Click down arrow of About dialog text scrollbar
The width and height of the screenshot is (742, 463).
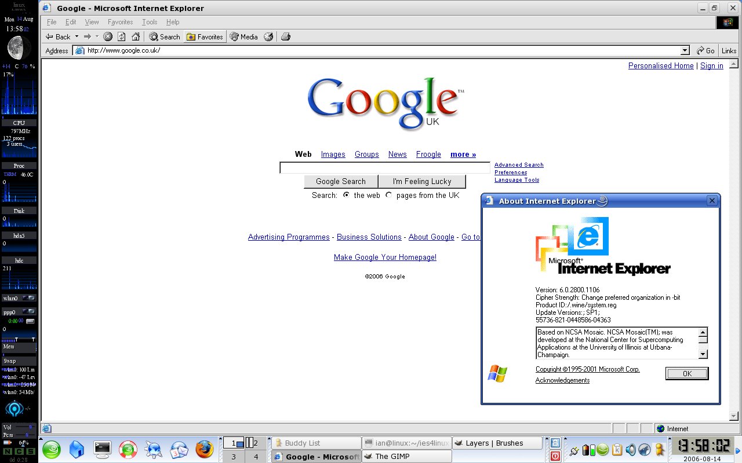[x=703, y=354]
